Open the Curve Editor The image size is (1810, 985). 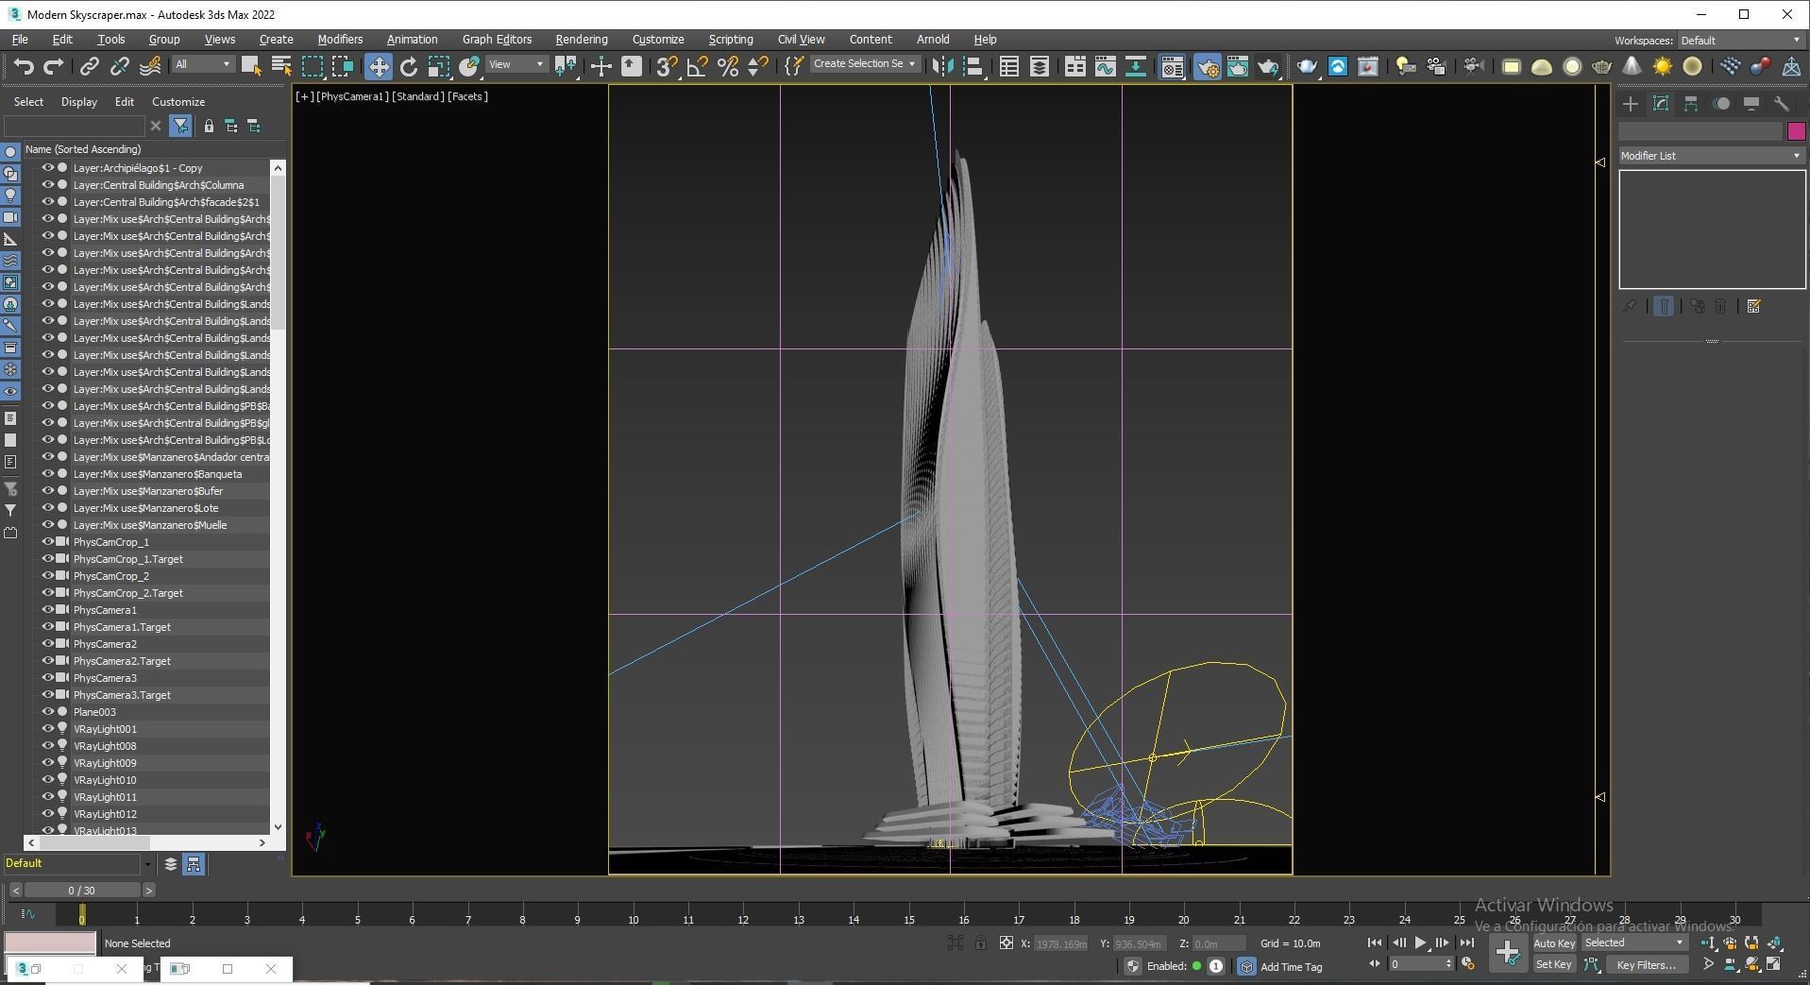point(1105,66)
